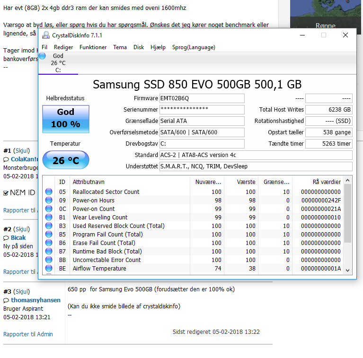
Task: Click the Rå værdier column header
Action: point(318,182)
